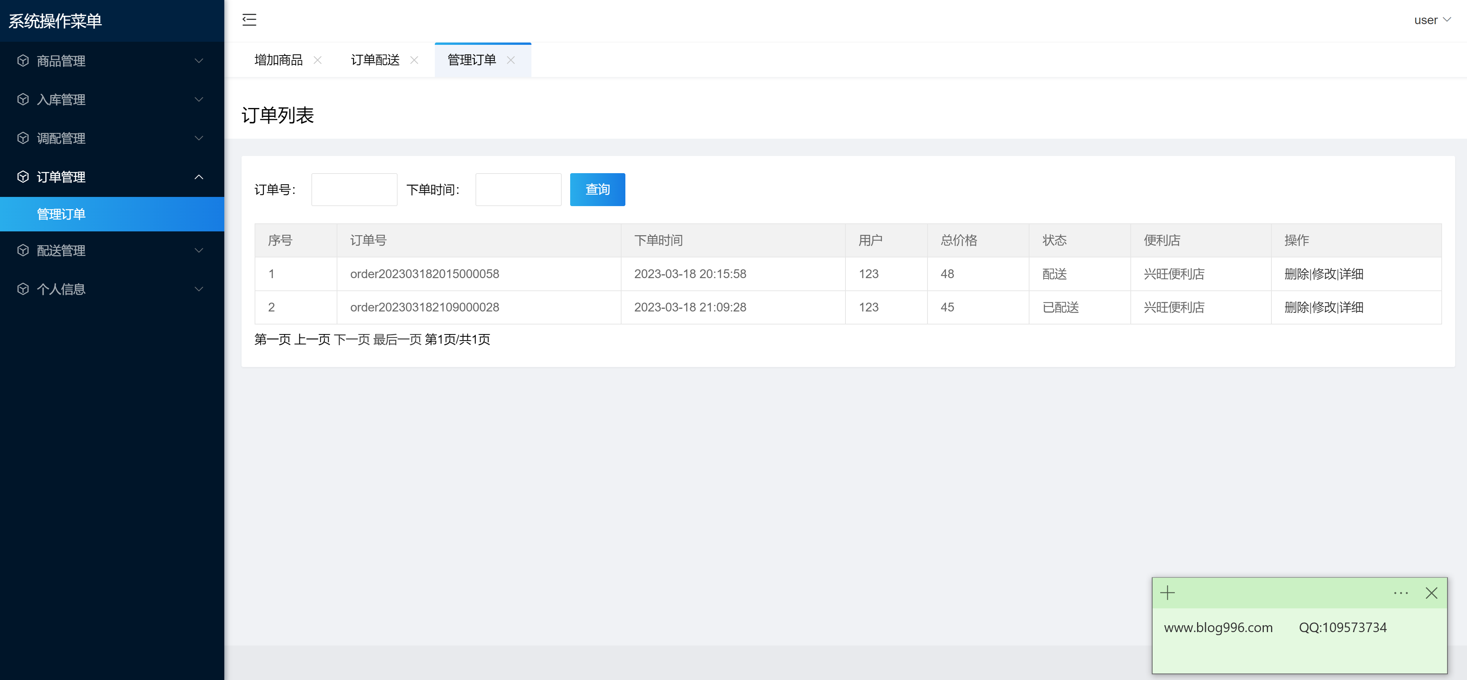Viewport: 1467px width, 680px height.
Task: Select the 商品管理 cube icon in sidebar
Action: pos(23,61)
